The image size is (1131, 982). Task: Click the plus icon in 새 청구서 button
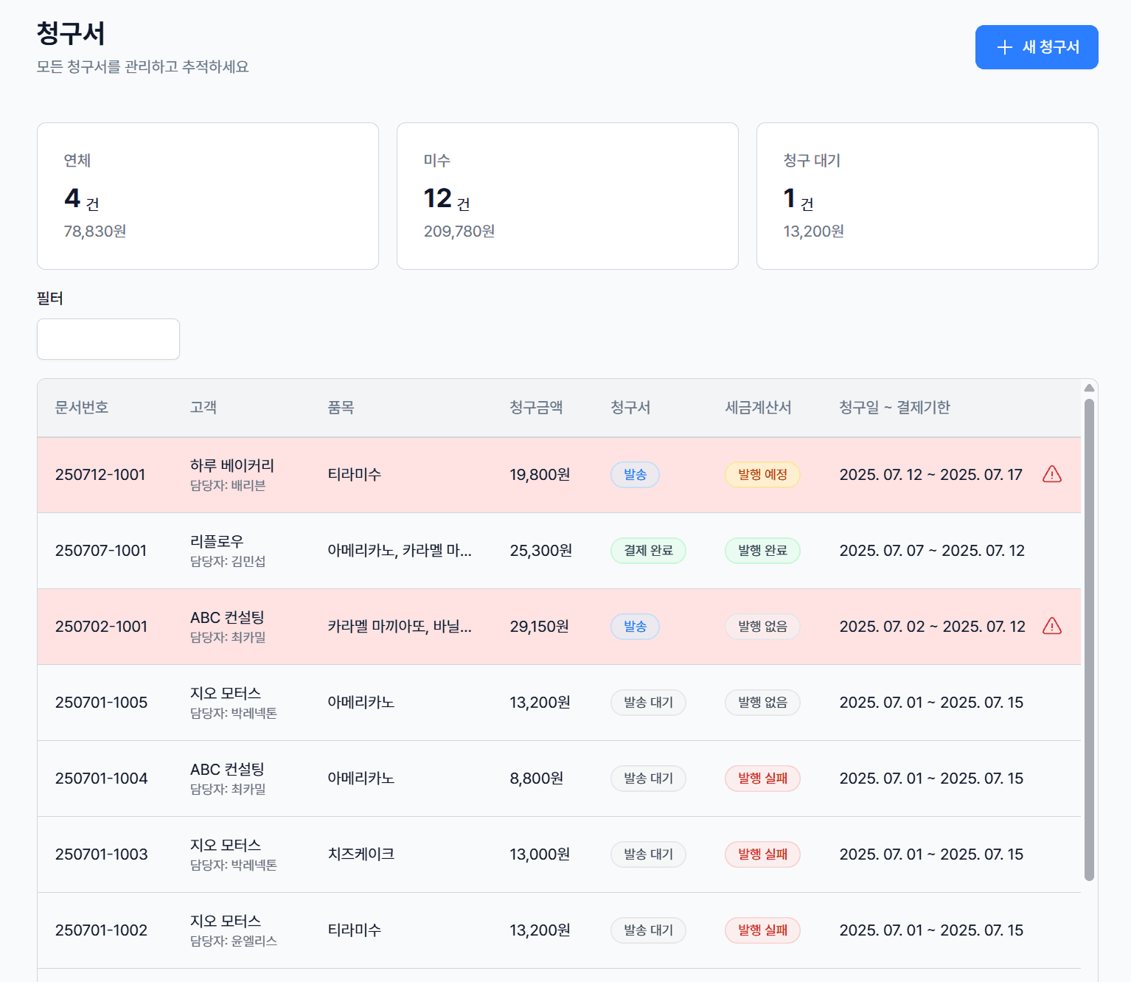1004,47
